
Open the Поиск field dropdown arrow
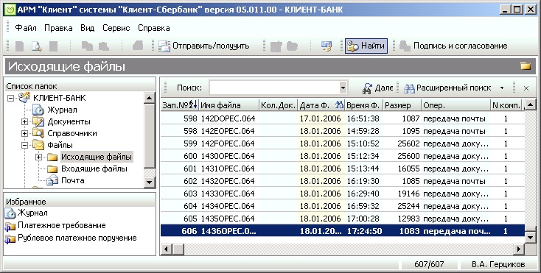click(343, 88)
